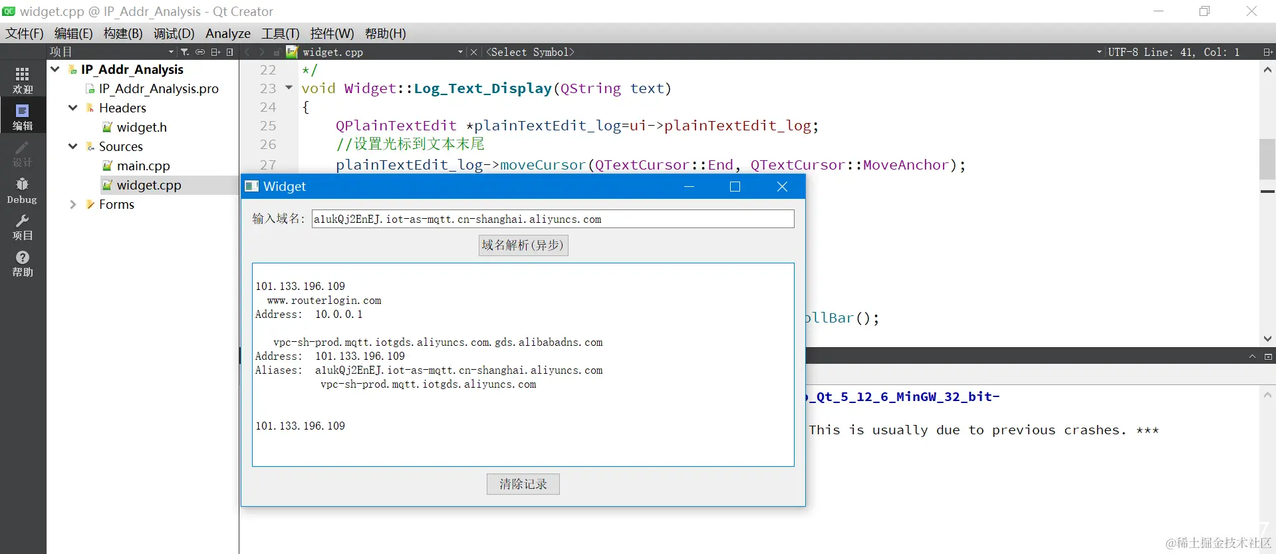Click the split editor icon at top right
The image size is (1276, 554).
[1268, 52]
